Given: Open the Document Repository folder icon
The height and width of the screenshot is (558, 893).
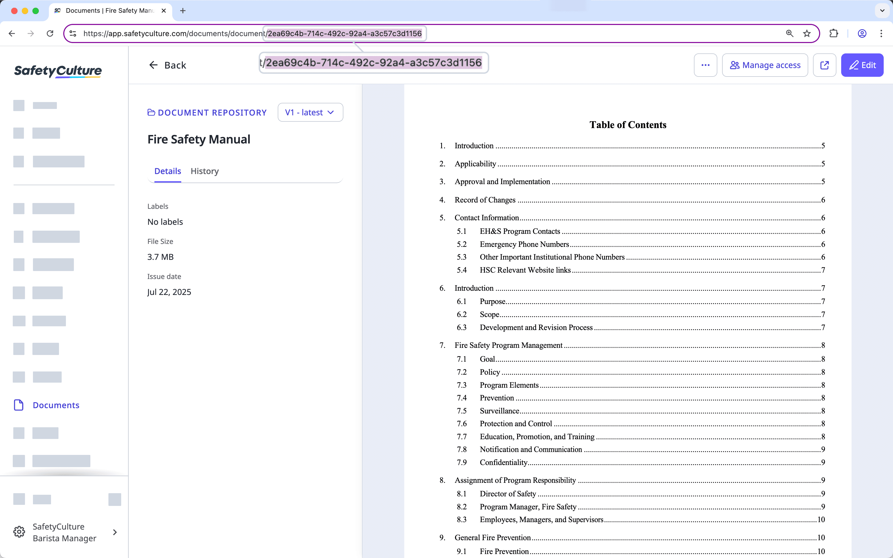Looking at the screenshot, I should 151,112.
